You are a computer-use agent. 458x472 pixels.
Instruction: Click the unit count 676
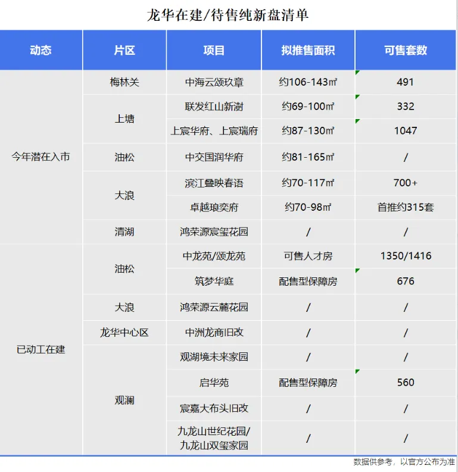pos(406,281)
